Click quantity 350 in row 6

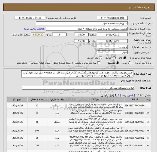37,145
